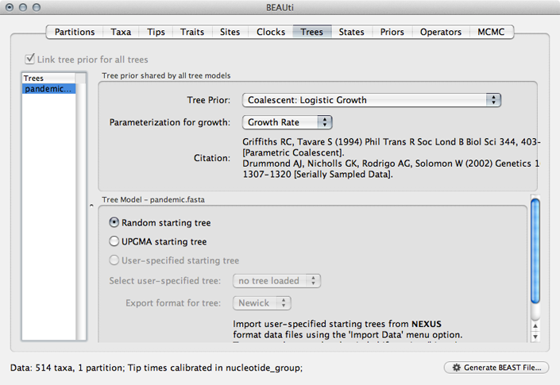Open Parameterization for growth dropdown
This screenshot has width=560, height=385.
[287, 122]
